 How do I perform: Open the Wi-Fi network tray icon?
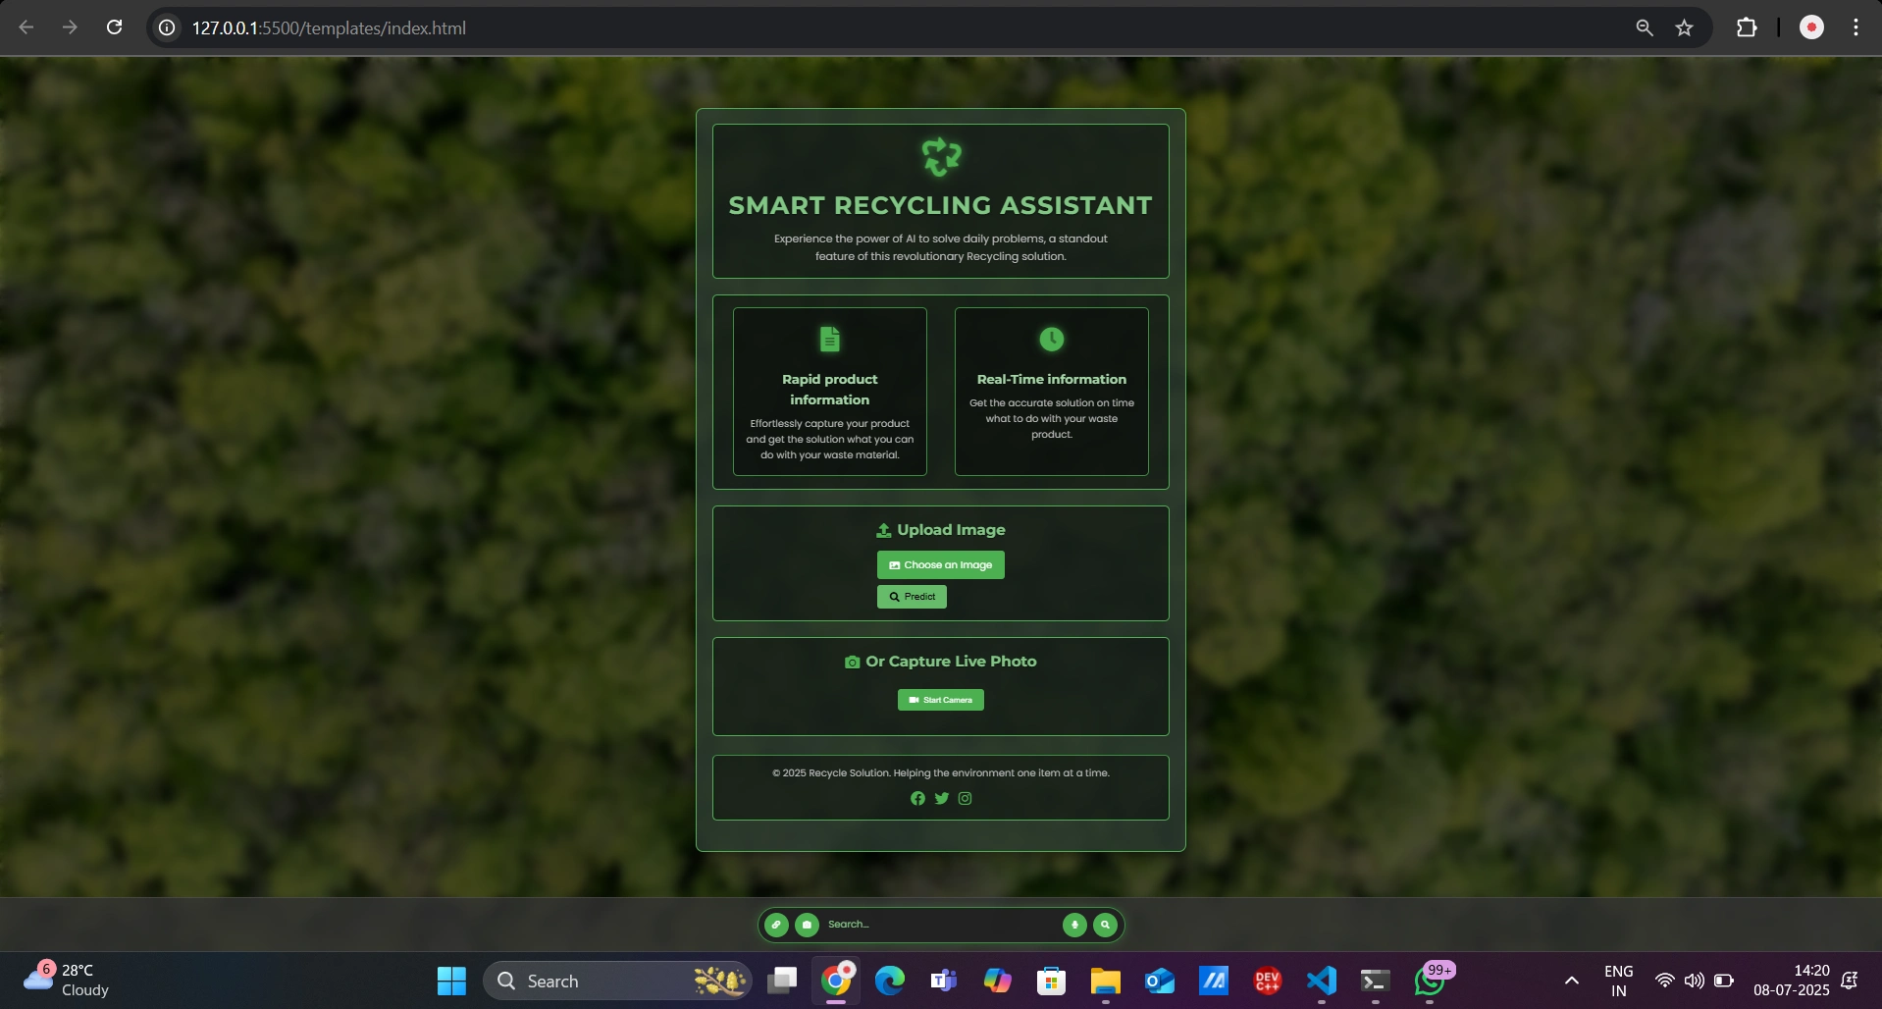tap(1665, 981)
